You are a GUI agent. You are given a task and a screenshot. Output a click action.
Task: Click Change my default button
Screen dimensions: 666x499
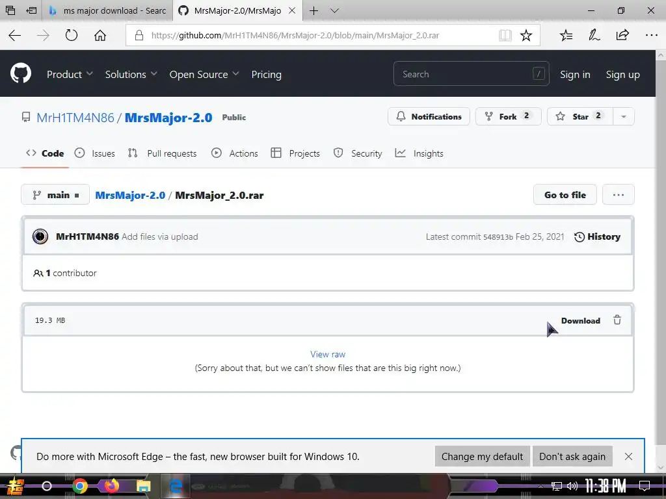click(482, 456)
